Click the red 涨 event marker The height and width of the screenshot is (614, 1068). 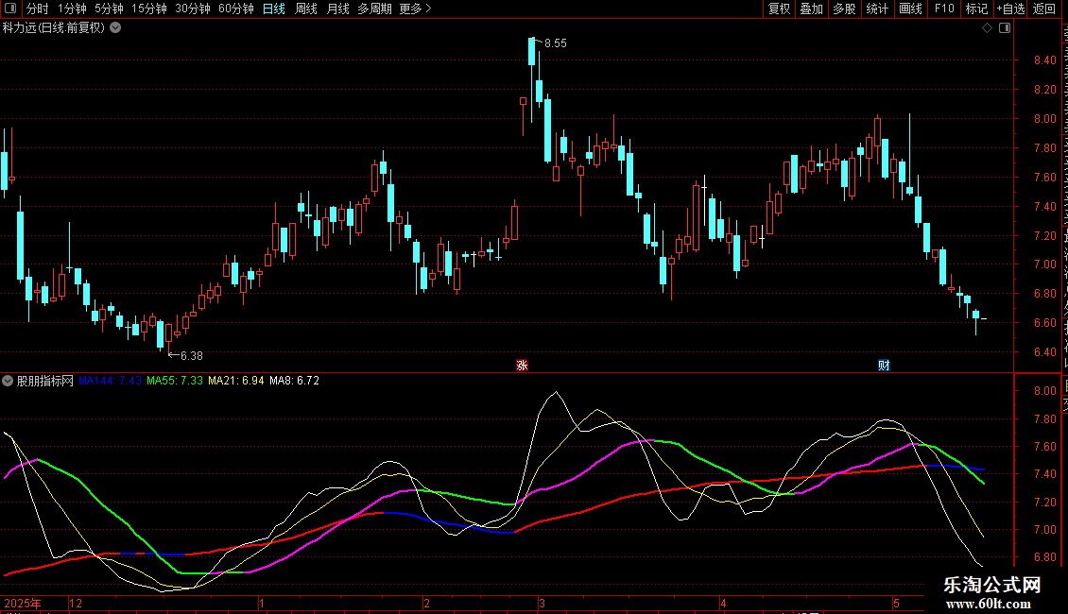tap(523, 366)
